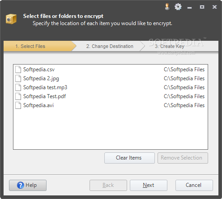Select the Softpedia.csv file name
This screenshot has height=199, width=222.
click(x=39, y=69)
